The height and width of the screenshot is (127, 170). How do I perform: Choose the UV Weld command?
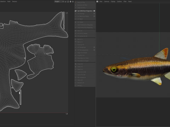(x=85, y=19)
